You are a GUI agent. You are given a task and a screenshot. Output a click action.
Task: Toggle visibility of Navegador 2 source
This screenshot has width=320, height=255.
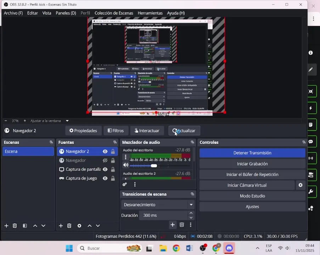(105, 151)
